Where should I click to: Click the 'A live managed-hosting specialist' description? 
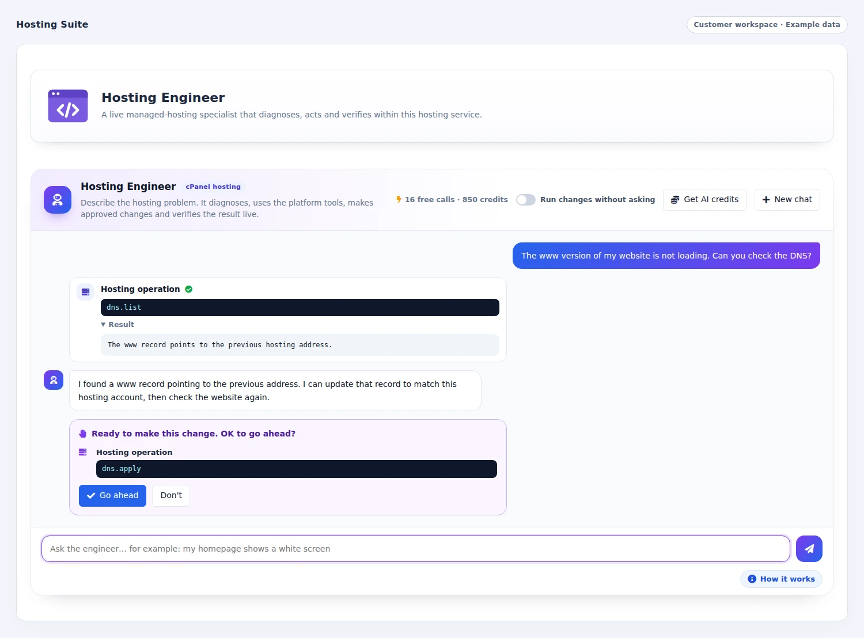click(x=291, y=115)
